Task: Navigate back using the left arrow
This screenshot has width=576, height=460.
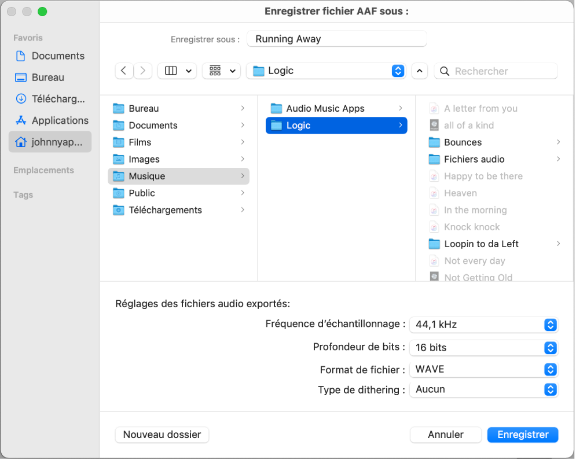Action: [x=123, y=71]
